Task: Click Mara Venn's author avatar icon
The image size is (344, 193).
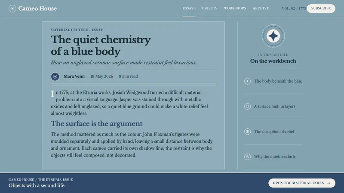Action: click(55, 77)
